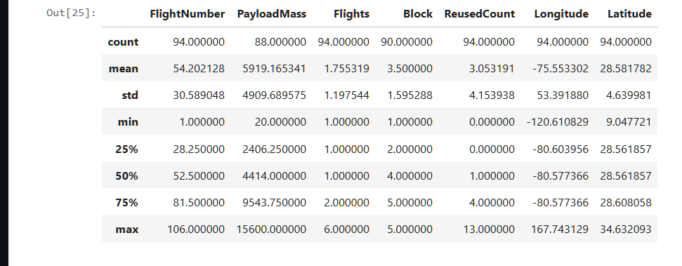Viewport: 682px width, 266px height.
Task: Select Block count value 90.000000
Action: pyautogui.click(x=407, y=41)
